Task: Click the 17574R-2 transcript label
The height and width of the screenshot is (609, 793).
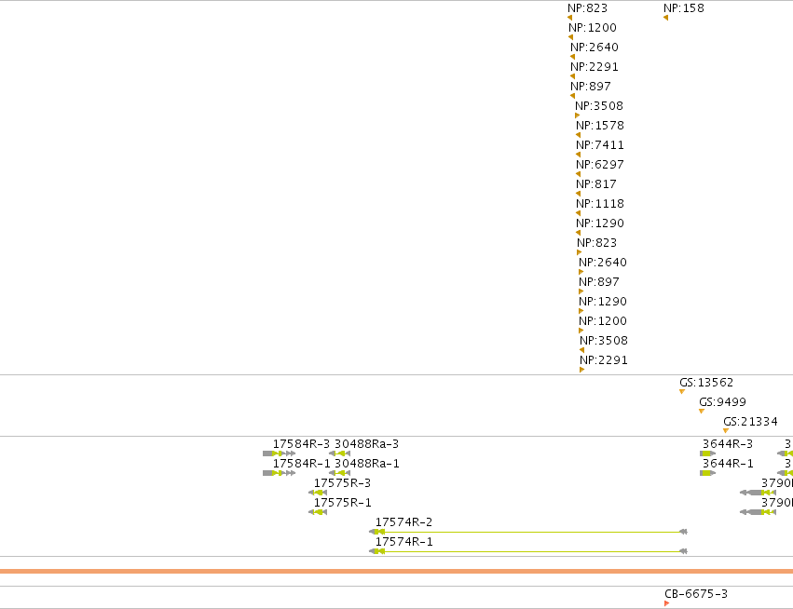Action: click(404, 522)
